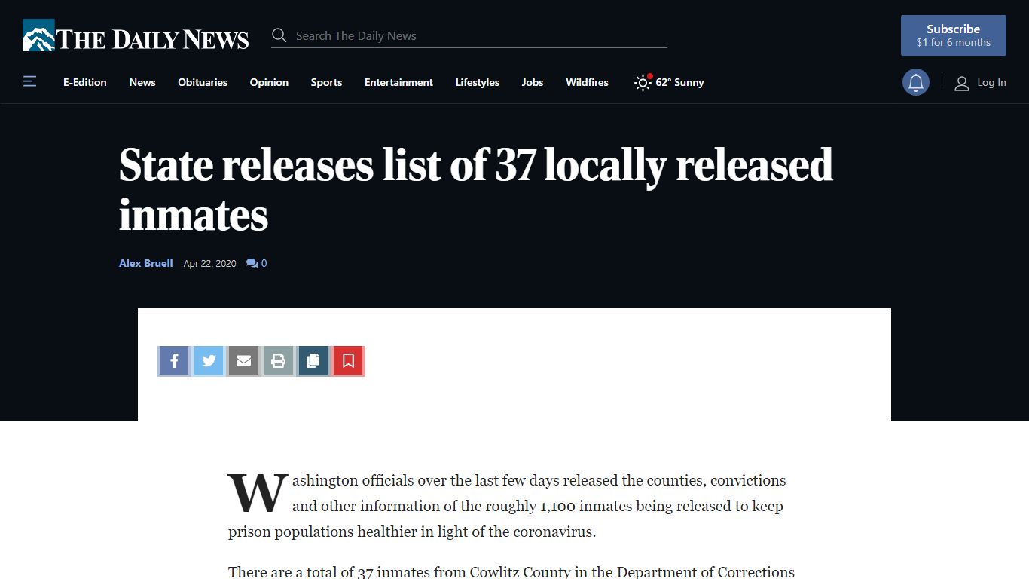
Task: Open the hamburger menu icon
Action: (29, 81)
